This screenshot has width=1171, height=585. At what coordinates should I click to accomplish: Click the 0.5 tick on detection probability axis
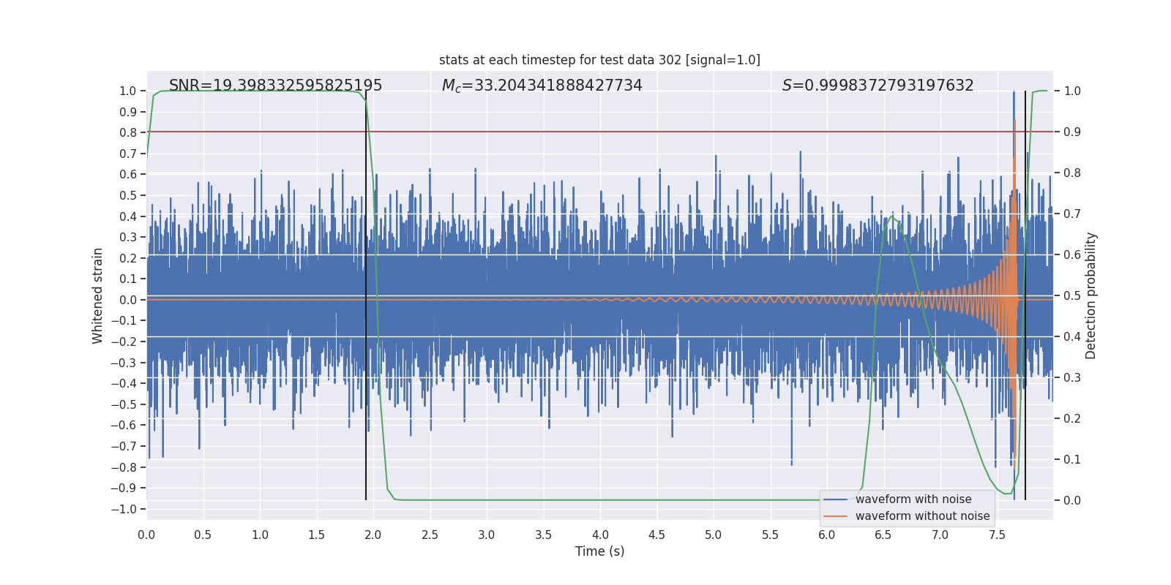pyautogui.click(x=1072, y=296)
